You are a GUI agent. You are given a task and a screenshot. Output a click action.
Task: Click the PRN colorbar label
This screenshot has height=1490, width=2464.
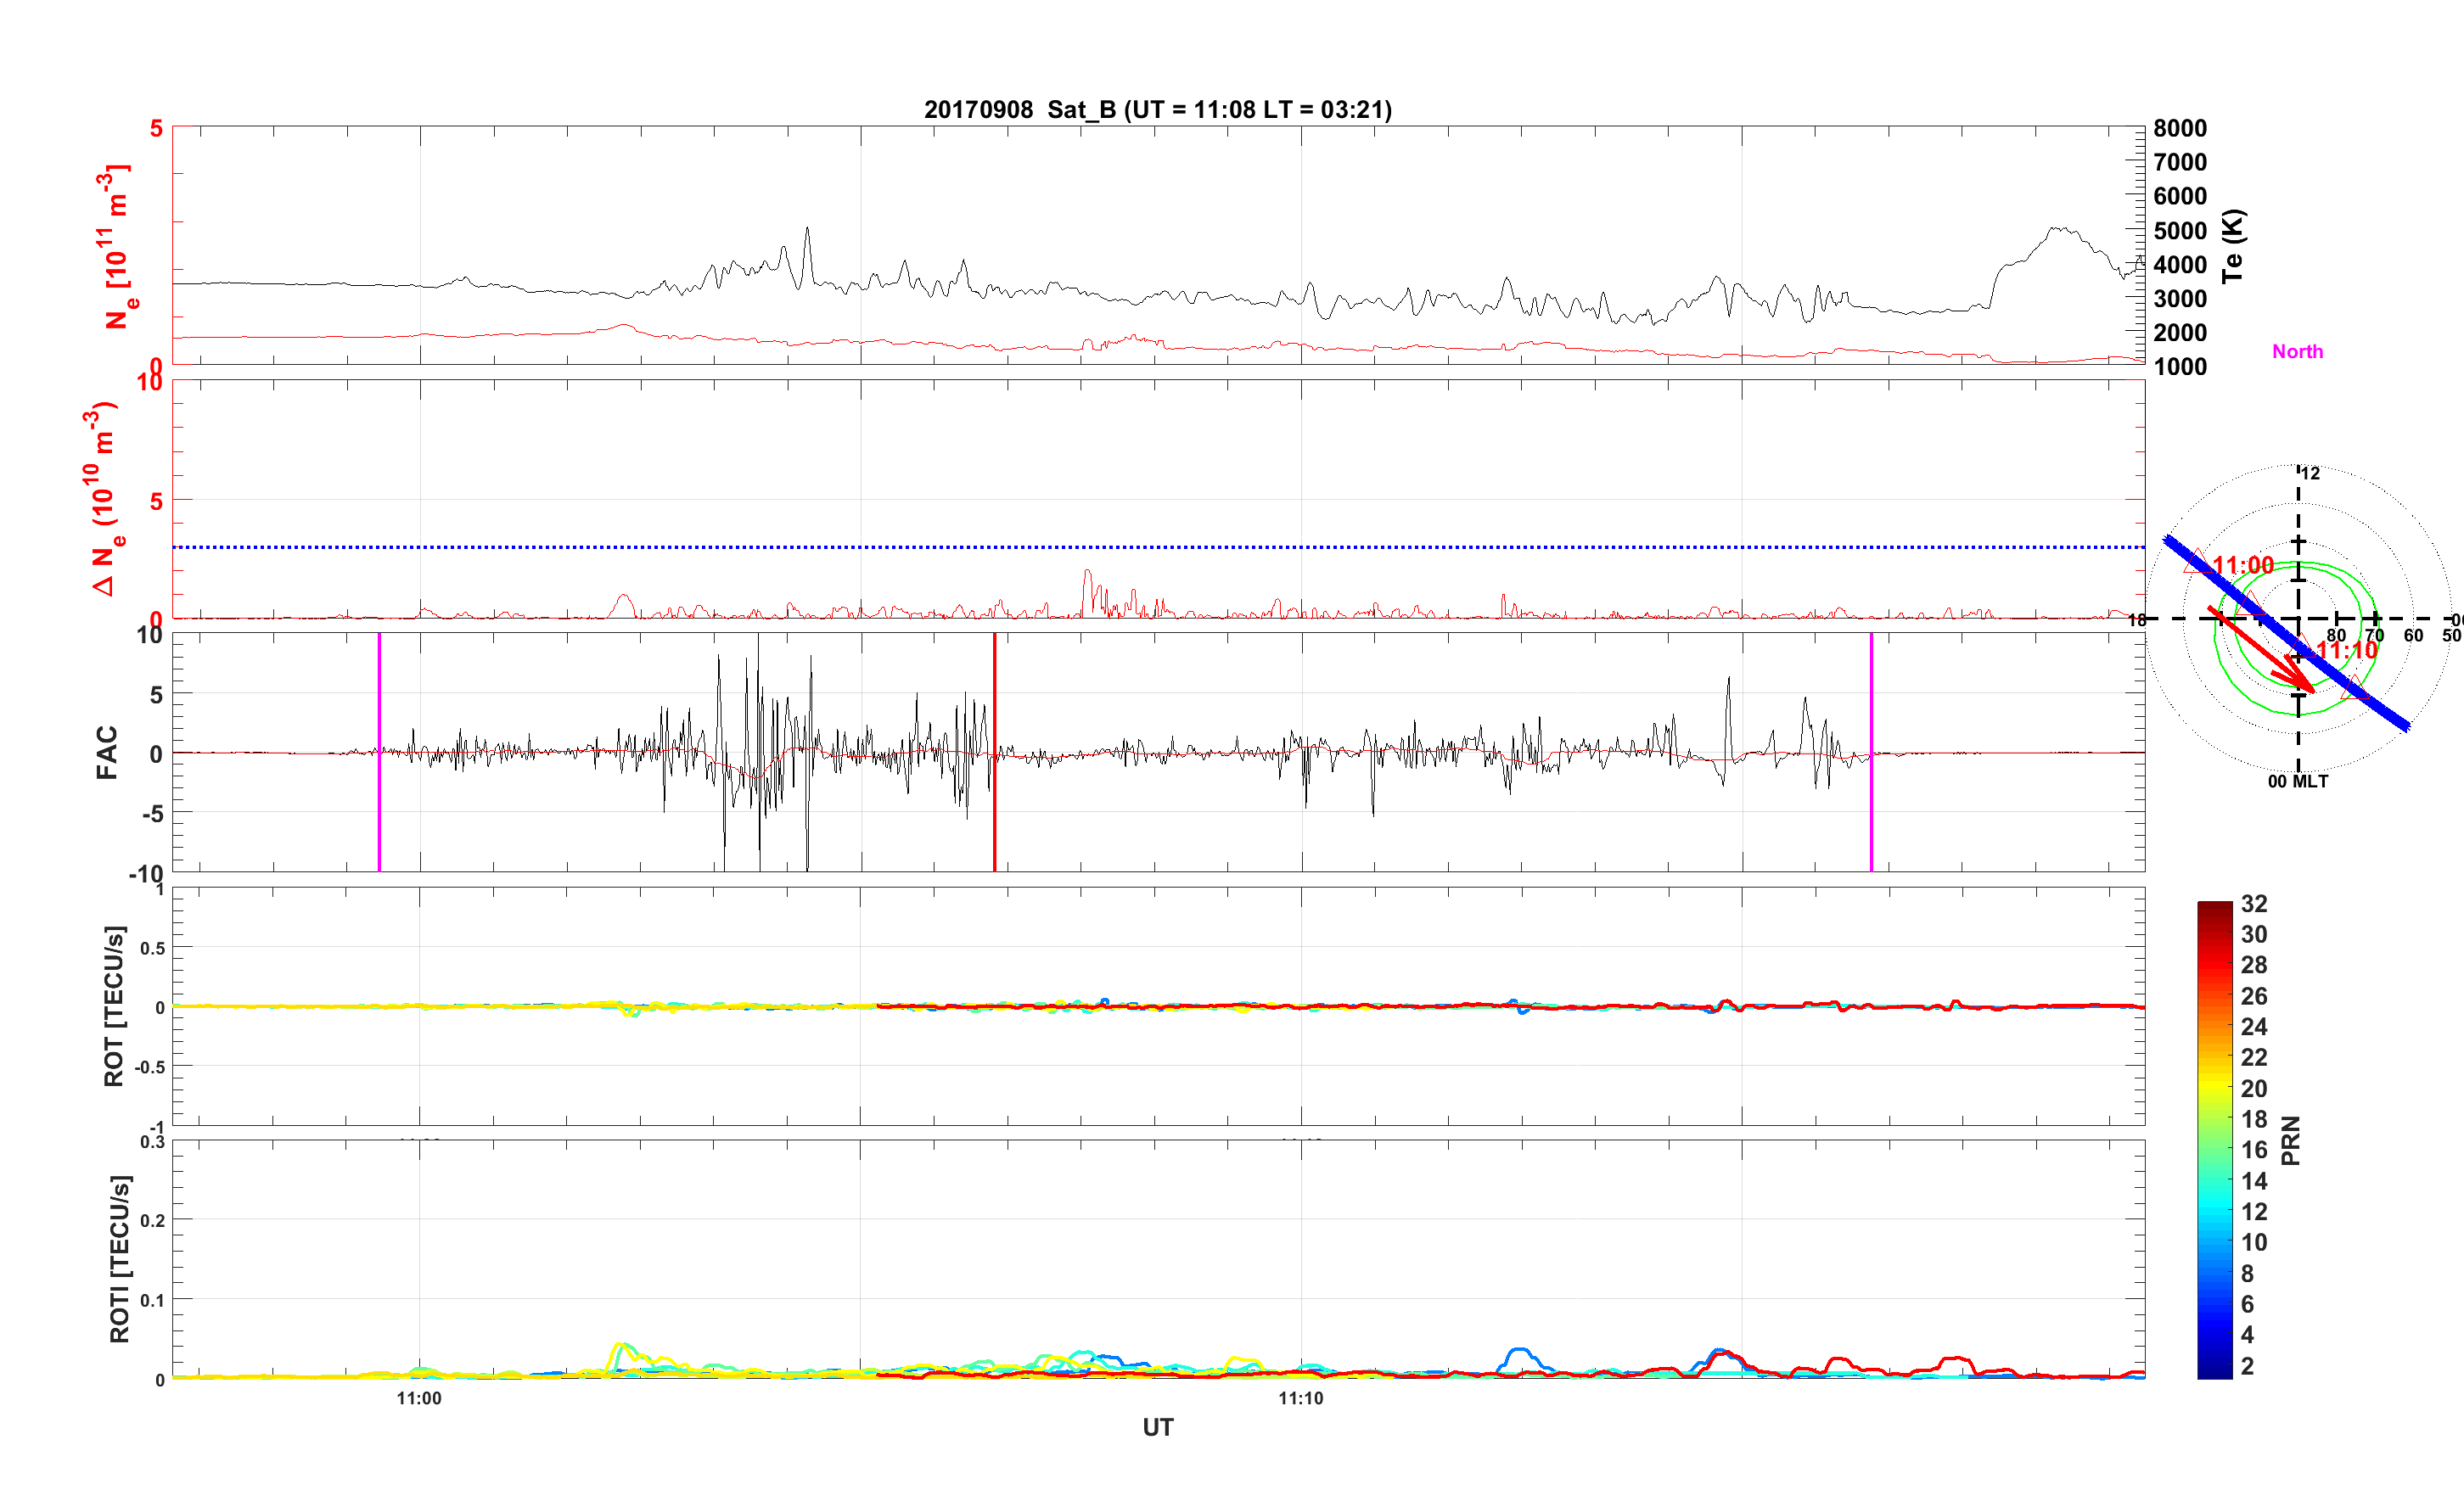pos(2290,1141)
